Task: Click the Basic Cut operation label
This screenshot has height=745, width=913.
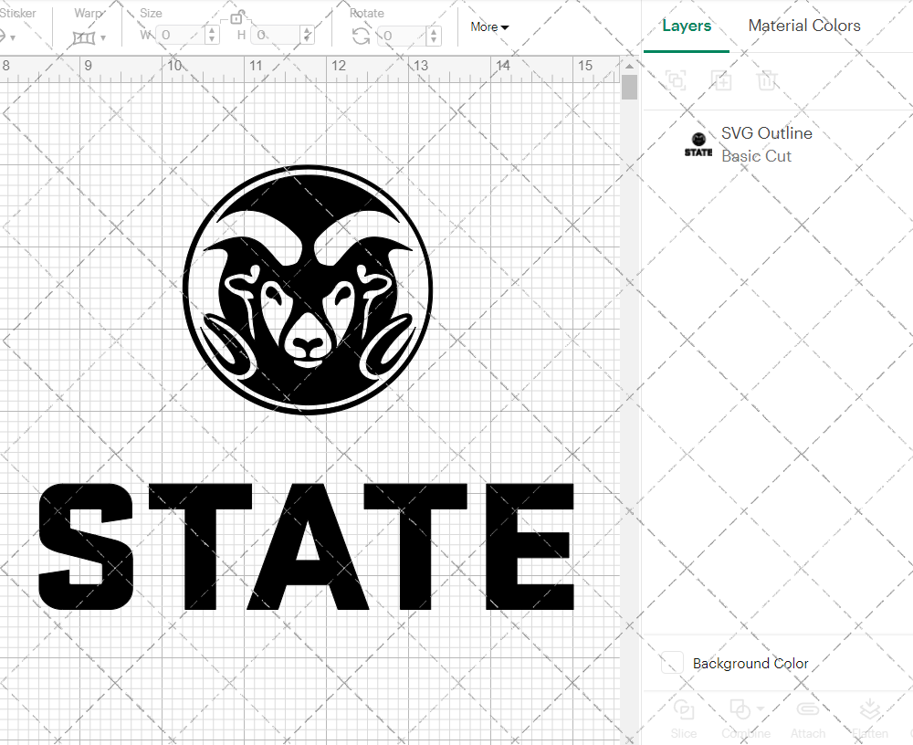Action: (756, 156)
